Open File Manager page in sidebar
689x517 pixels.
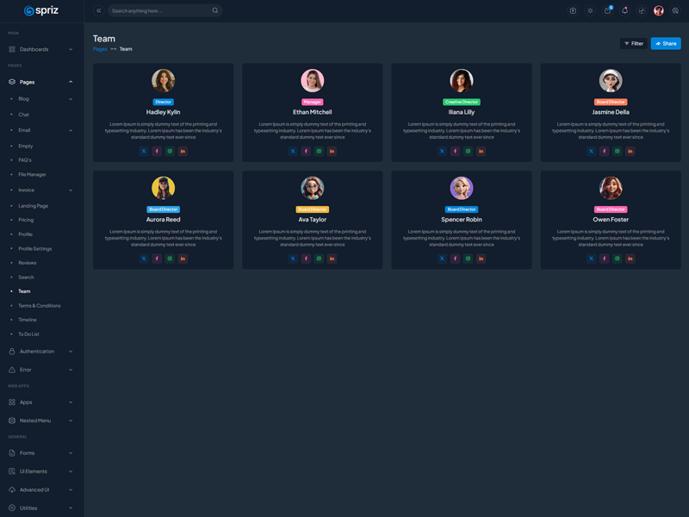[x=33, y=175]
